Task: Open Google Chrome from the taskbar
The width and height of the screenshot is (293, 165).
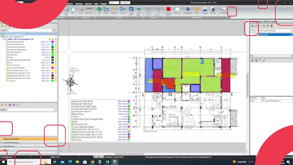Action: click(93, 162)
